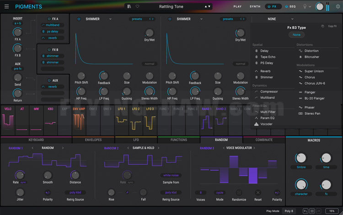Select the Vocoder effect icon

pos(257,124)
